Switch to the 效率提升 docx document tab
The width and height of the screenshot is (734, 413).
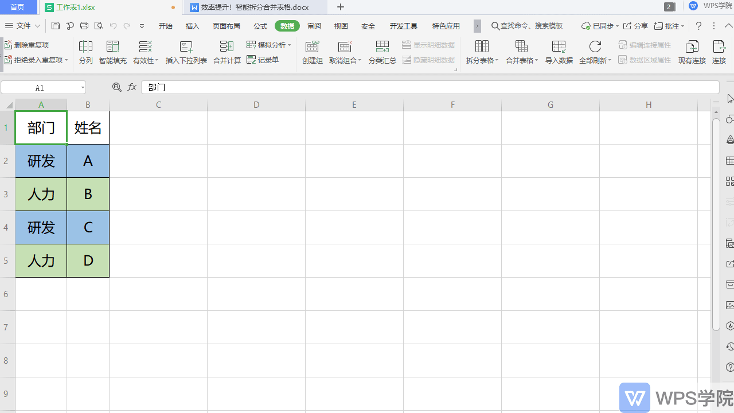[255, 7]
